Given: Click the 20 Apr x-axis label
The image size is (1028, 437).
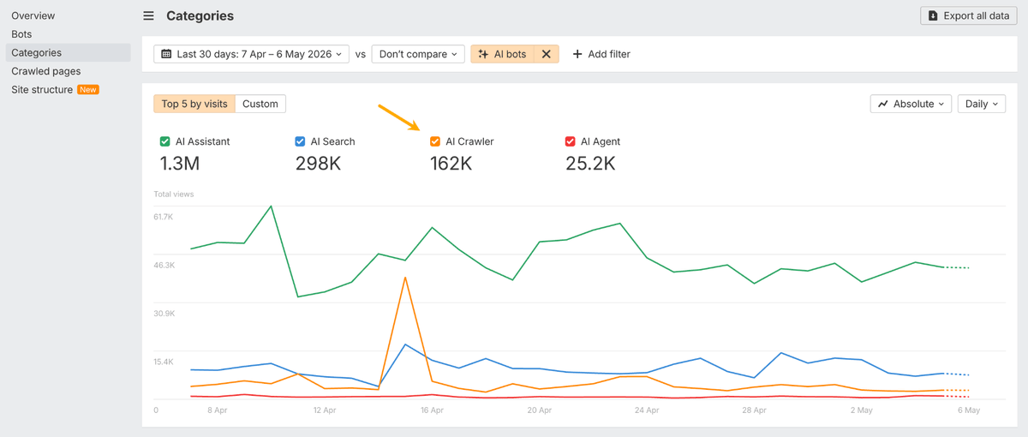Looking at the screenshot, I should [539, 410].
